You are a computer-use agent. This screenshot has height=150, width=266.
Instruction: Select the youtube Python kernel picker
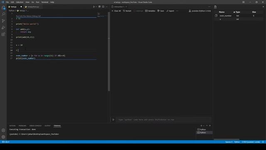(x=199, y=11)
